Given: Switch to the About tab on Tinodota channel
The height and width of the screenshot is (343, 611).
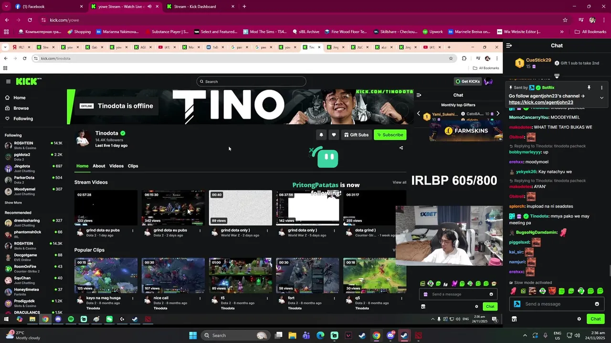Looking at the screenshot, I should [x=99, y=166].
